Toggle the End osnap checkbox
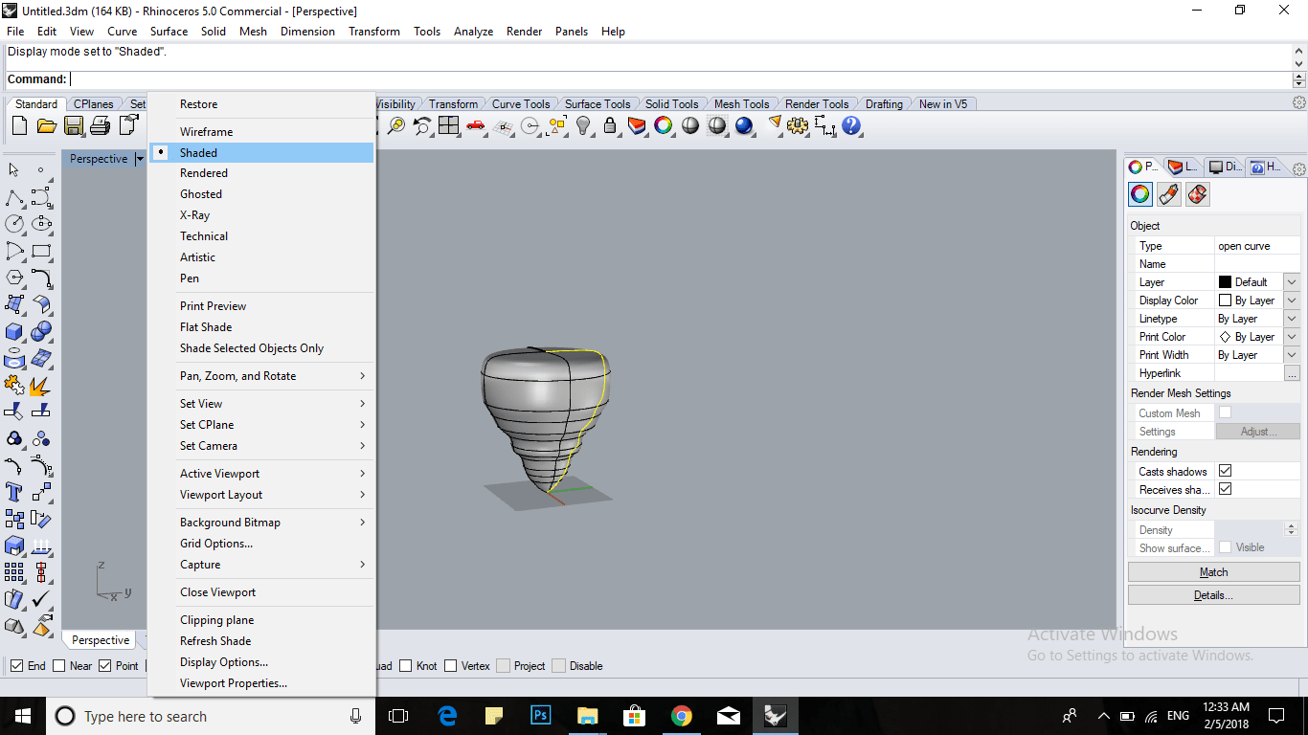Screen dimensions: 1308x735 [x=16, y=666]
